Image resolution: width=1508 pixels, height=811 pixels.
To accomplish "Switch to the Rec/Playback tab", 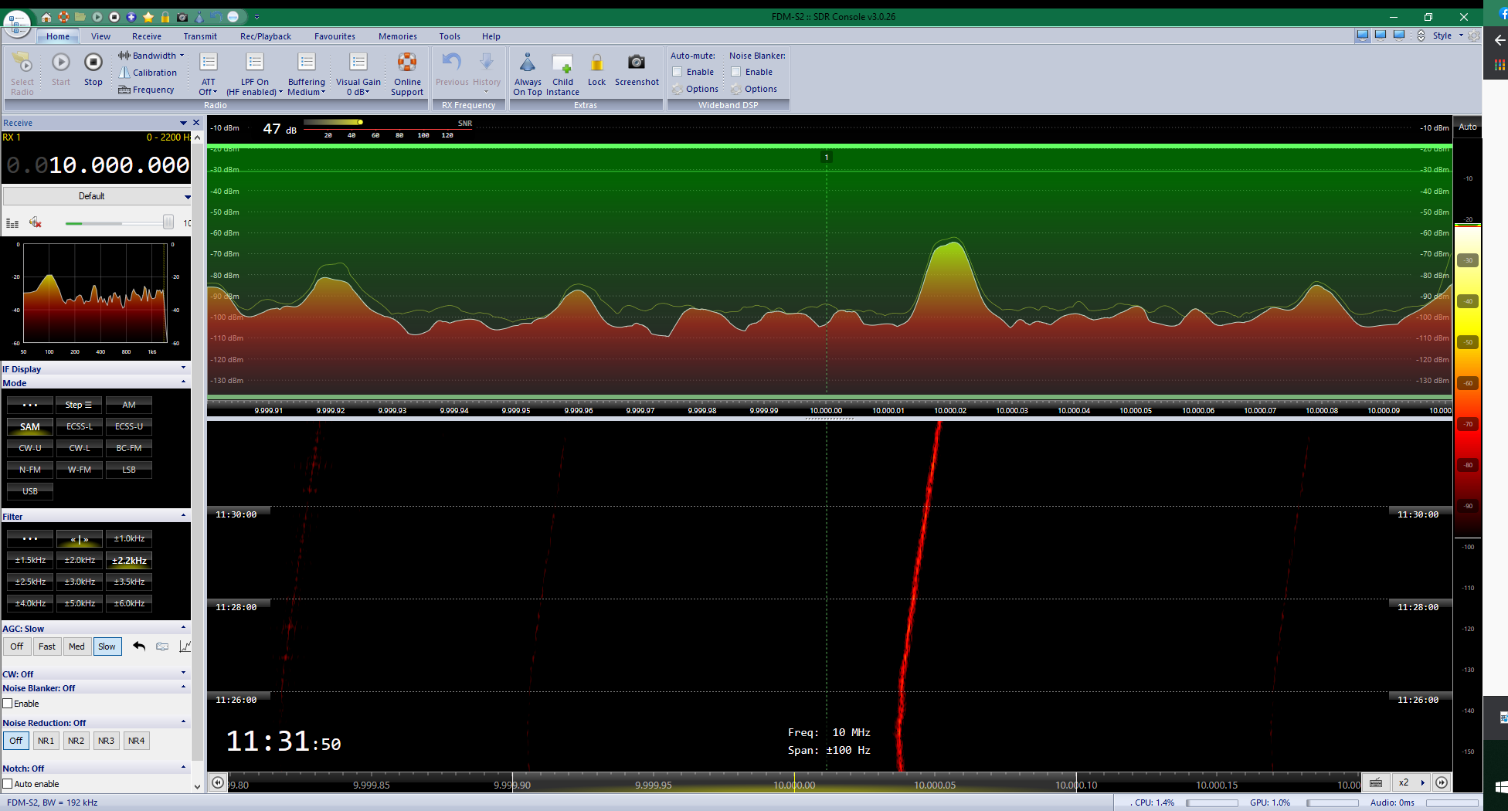I will pos(265,36).
